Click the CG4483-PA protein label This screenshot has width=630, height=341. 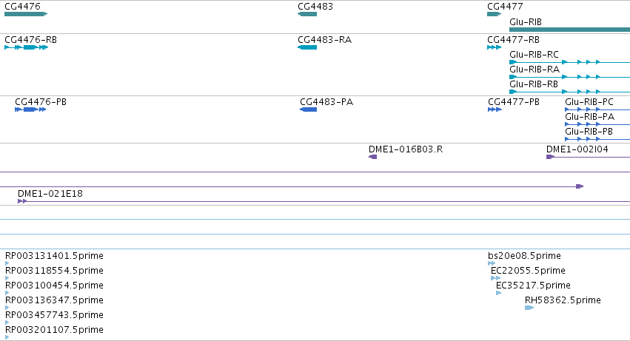click(x=326, y=102)
